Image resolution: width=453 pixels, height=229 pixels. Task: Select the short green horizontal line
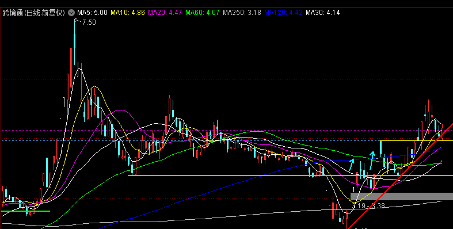click(25, 211)
